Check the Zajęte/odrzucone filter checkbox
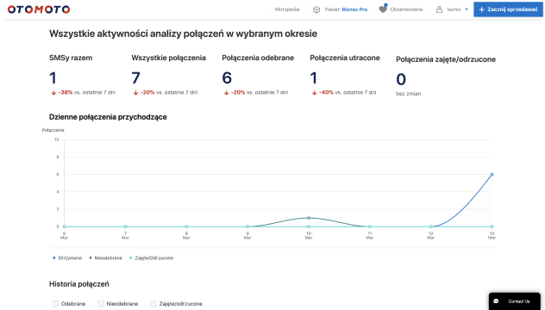The image size is (545, 310). pyautogui.click(x=153, y=304)
